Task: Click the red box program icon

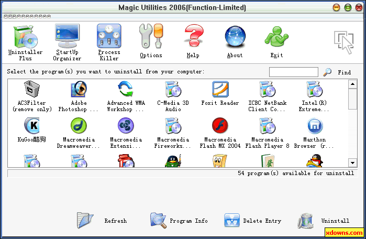Action: tap(126, 161)
